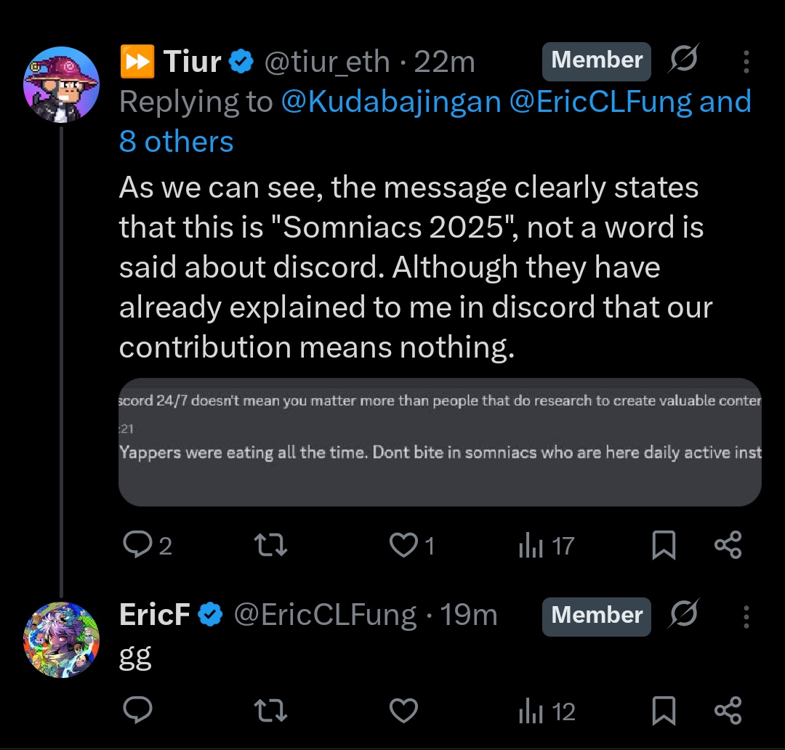785x750 pixels.
Task: Click Tiur's Member badge
Action: [x=597, y=60]
